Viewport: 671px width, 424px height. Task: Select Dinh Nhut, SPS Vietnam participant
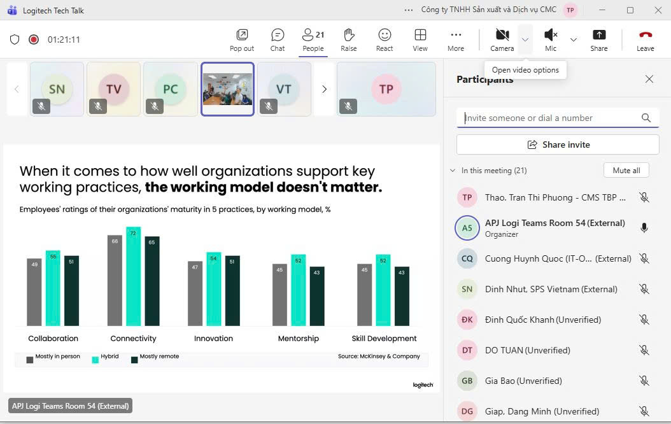click(x=551, y=289)
